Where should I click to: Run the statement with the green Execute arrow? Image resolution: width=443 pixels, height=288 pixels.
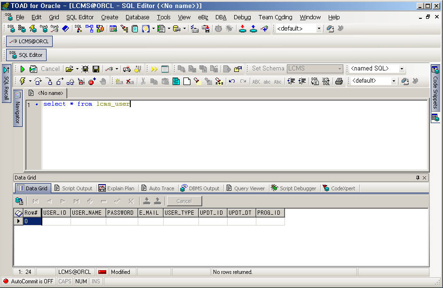pyautogui.click(x=23, y=69)
